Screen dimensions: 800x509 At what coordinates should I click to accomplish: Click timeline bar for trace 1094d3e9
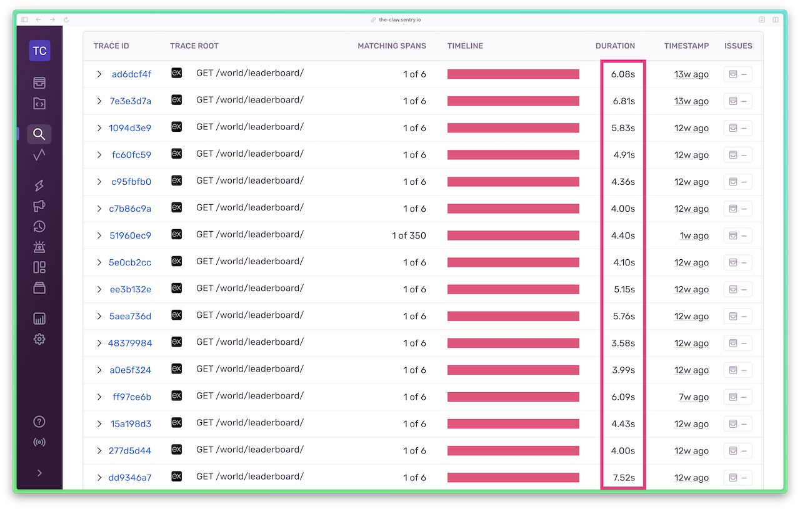[x=513, y=128]
